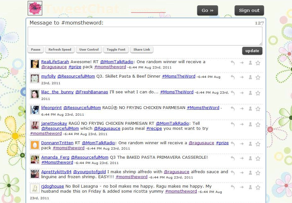Open User Control options
The image size is (292, 203).
[x=89, y=50]
